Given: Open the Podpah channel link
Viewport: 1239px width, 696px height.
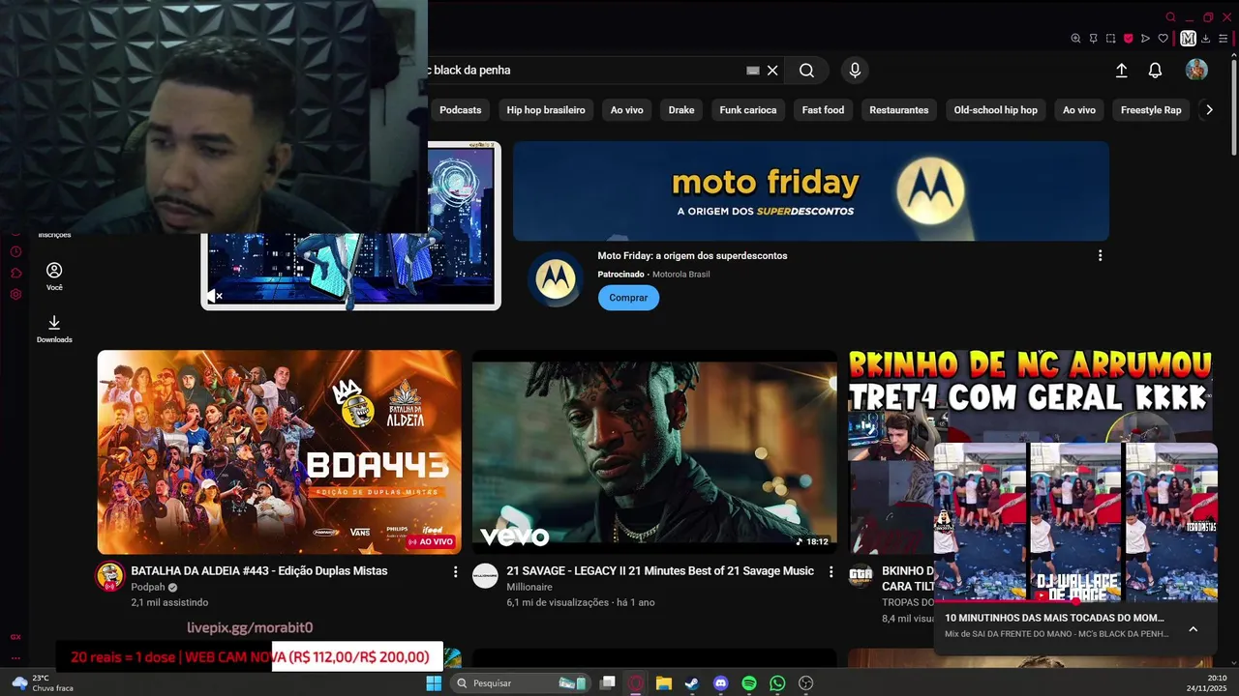Looking at the screenshot, I should point(147,587).
